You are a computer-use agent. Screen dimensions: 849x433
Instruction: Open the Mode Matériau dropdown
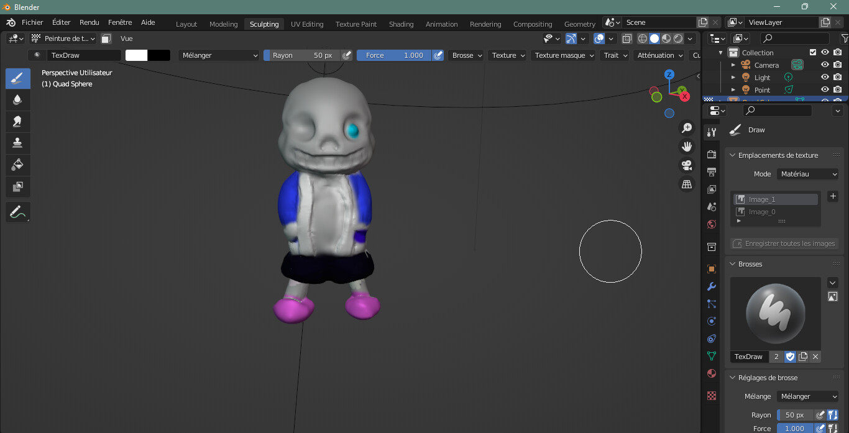coord(807,174)
